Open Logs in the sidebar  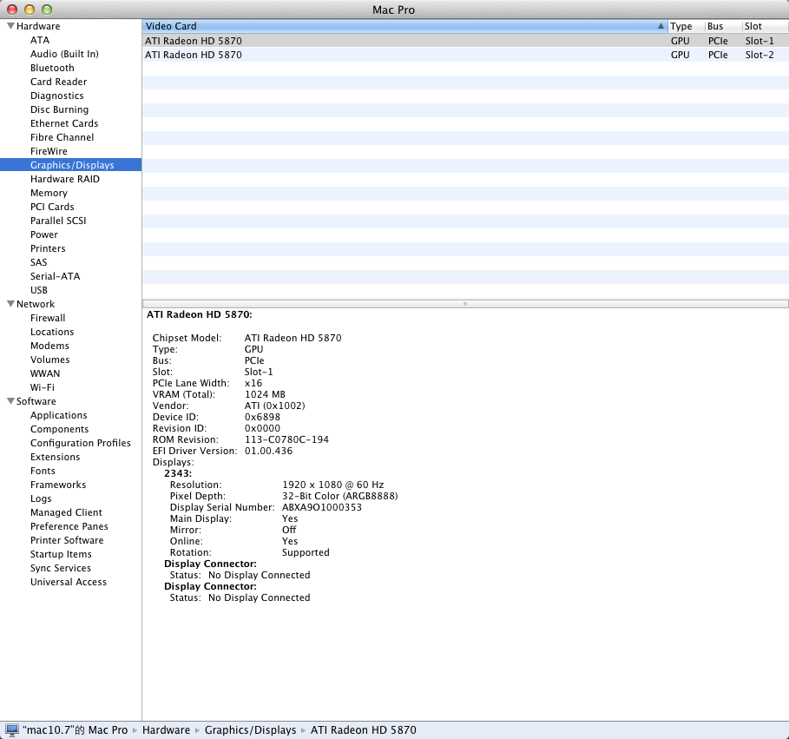click(x=41, y=498)
